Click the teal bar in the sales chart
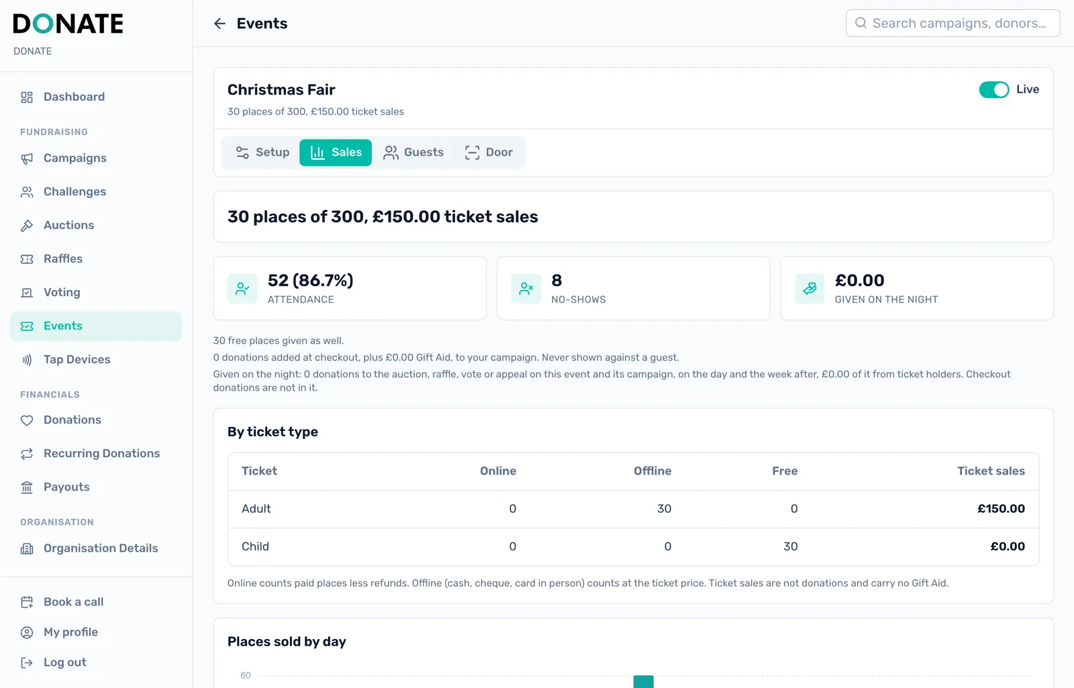The image size is (1074, 688). tap(643, 681)
